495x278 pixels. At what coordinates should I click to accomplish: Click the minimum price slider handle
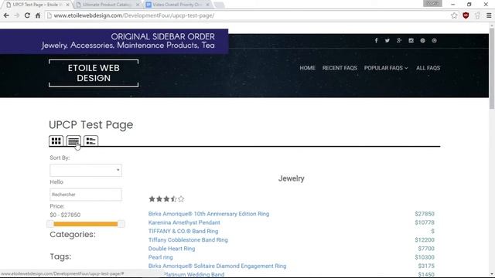tap(49, 224)
